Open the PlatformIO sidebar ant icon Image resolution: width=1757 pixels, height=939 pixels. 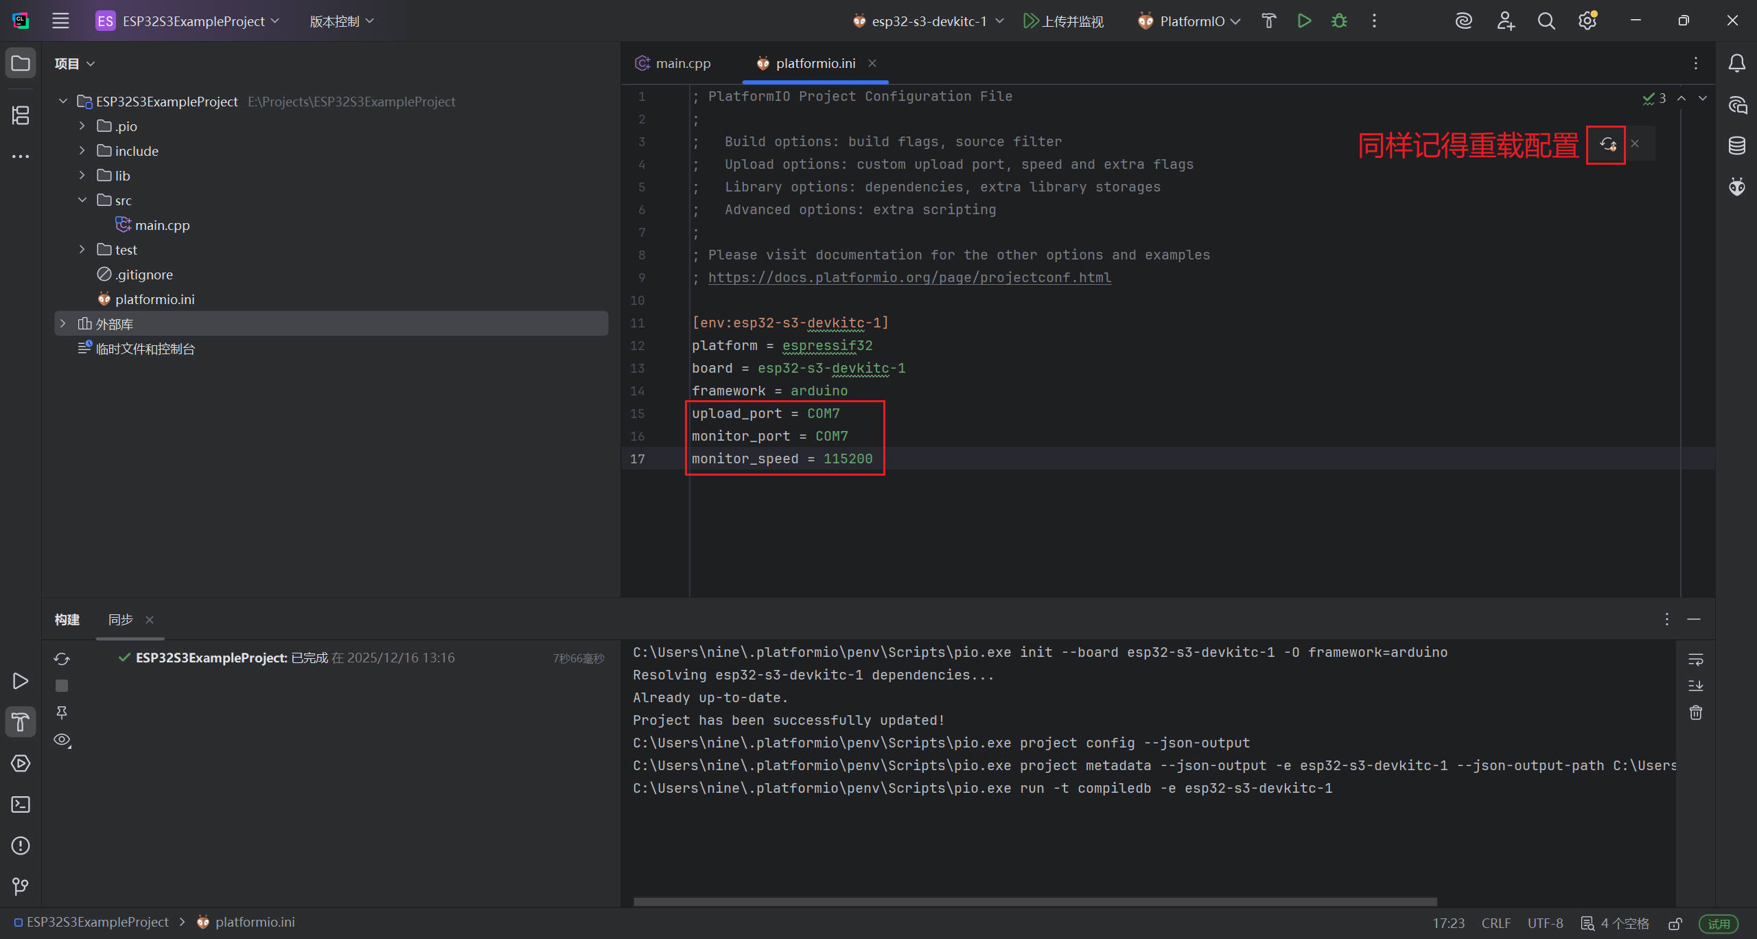click(x=1736, y=186)
